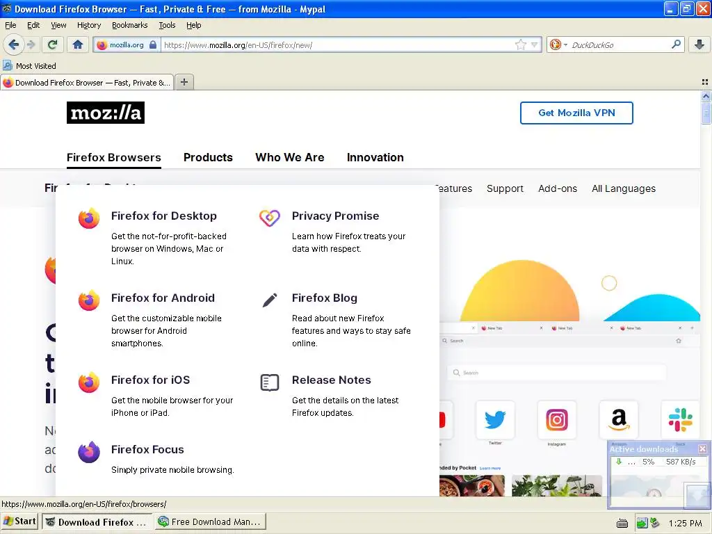Viewport: 712px width, 534px height.
Task: Click the moz://a logo
Action: [x=106, y=113]
